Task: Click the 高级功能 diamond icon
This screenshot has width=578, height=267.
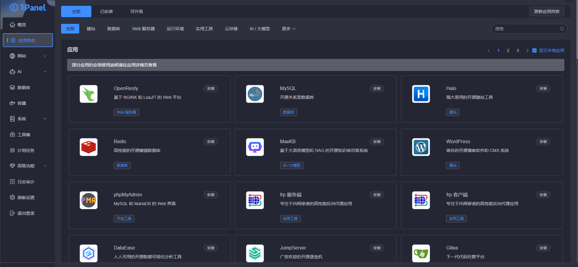Action: 12,166
